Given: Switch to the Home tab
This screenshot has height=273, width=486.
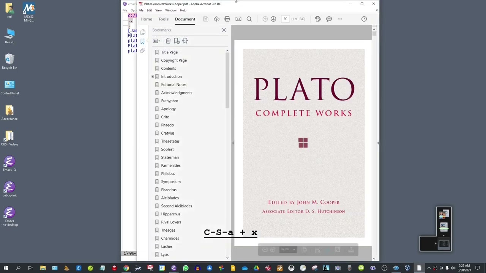Looking at the screenshot, I should click(x=146, y=19).
